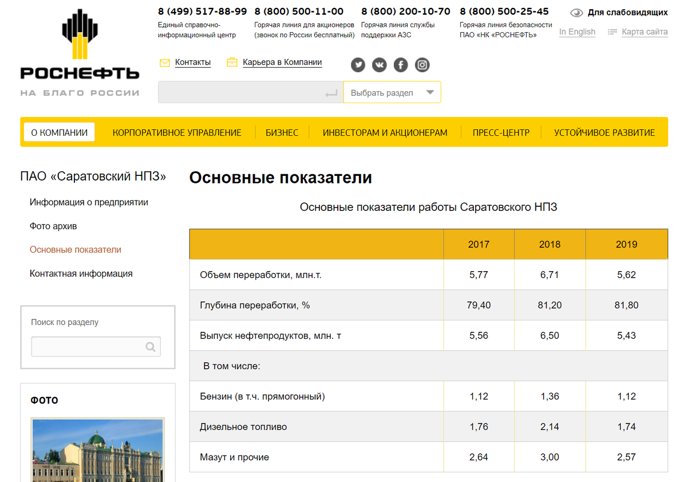The image size is (687, 482).
Task: Click the magnifier icon in section search
Action: (151, 346)
